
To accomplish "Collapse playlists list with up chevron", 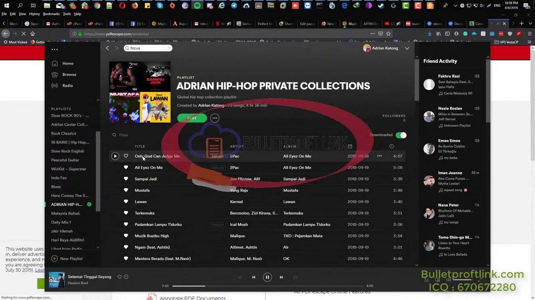I will (x=98, y=100).
